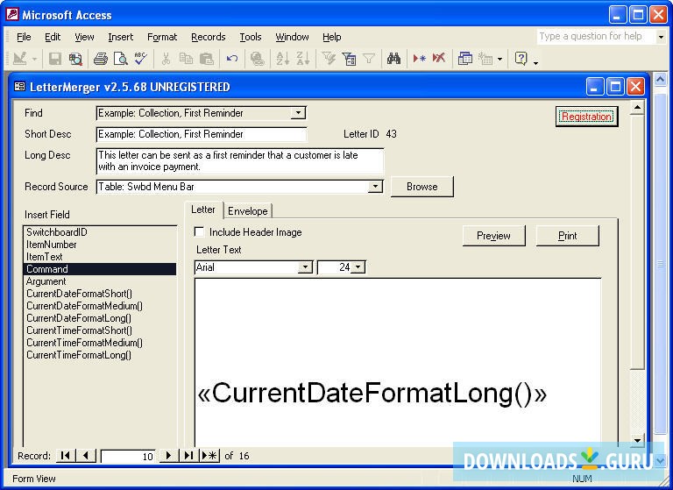Open the Edit menu
This screenshot has height=490, width=673.
click(x=53, y=37)
